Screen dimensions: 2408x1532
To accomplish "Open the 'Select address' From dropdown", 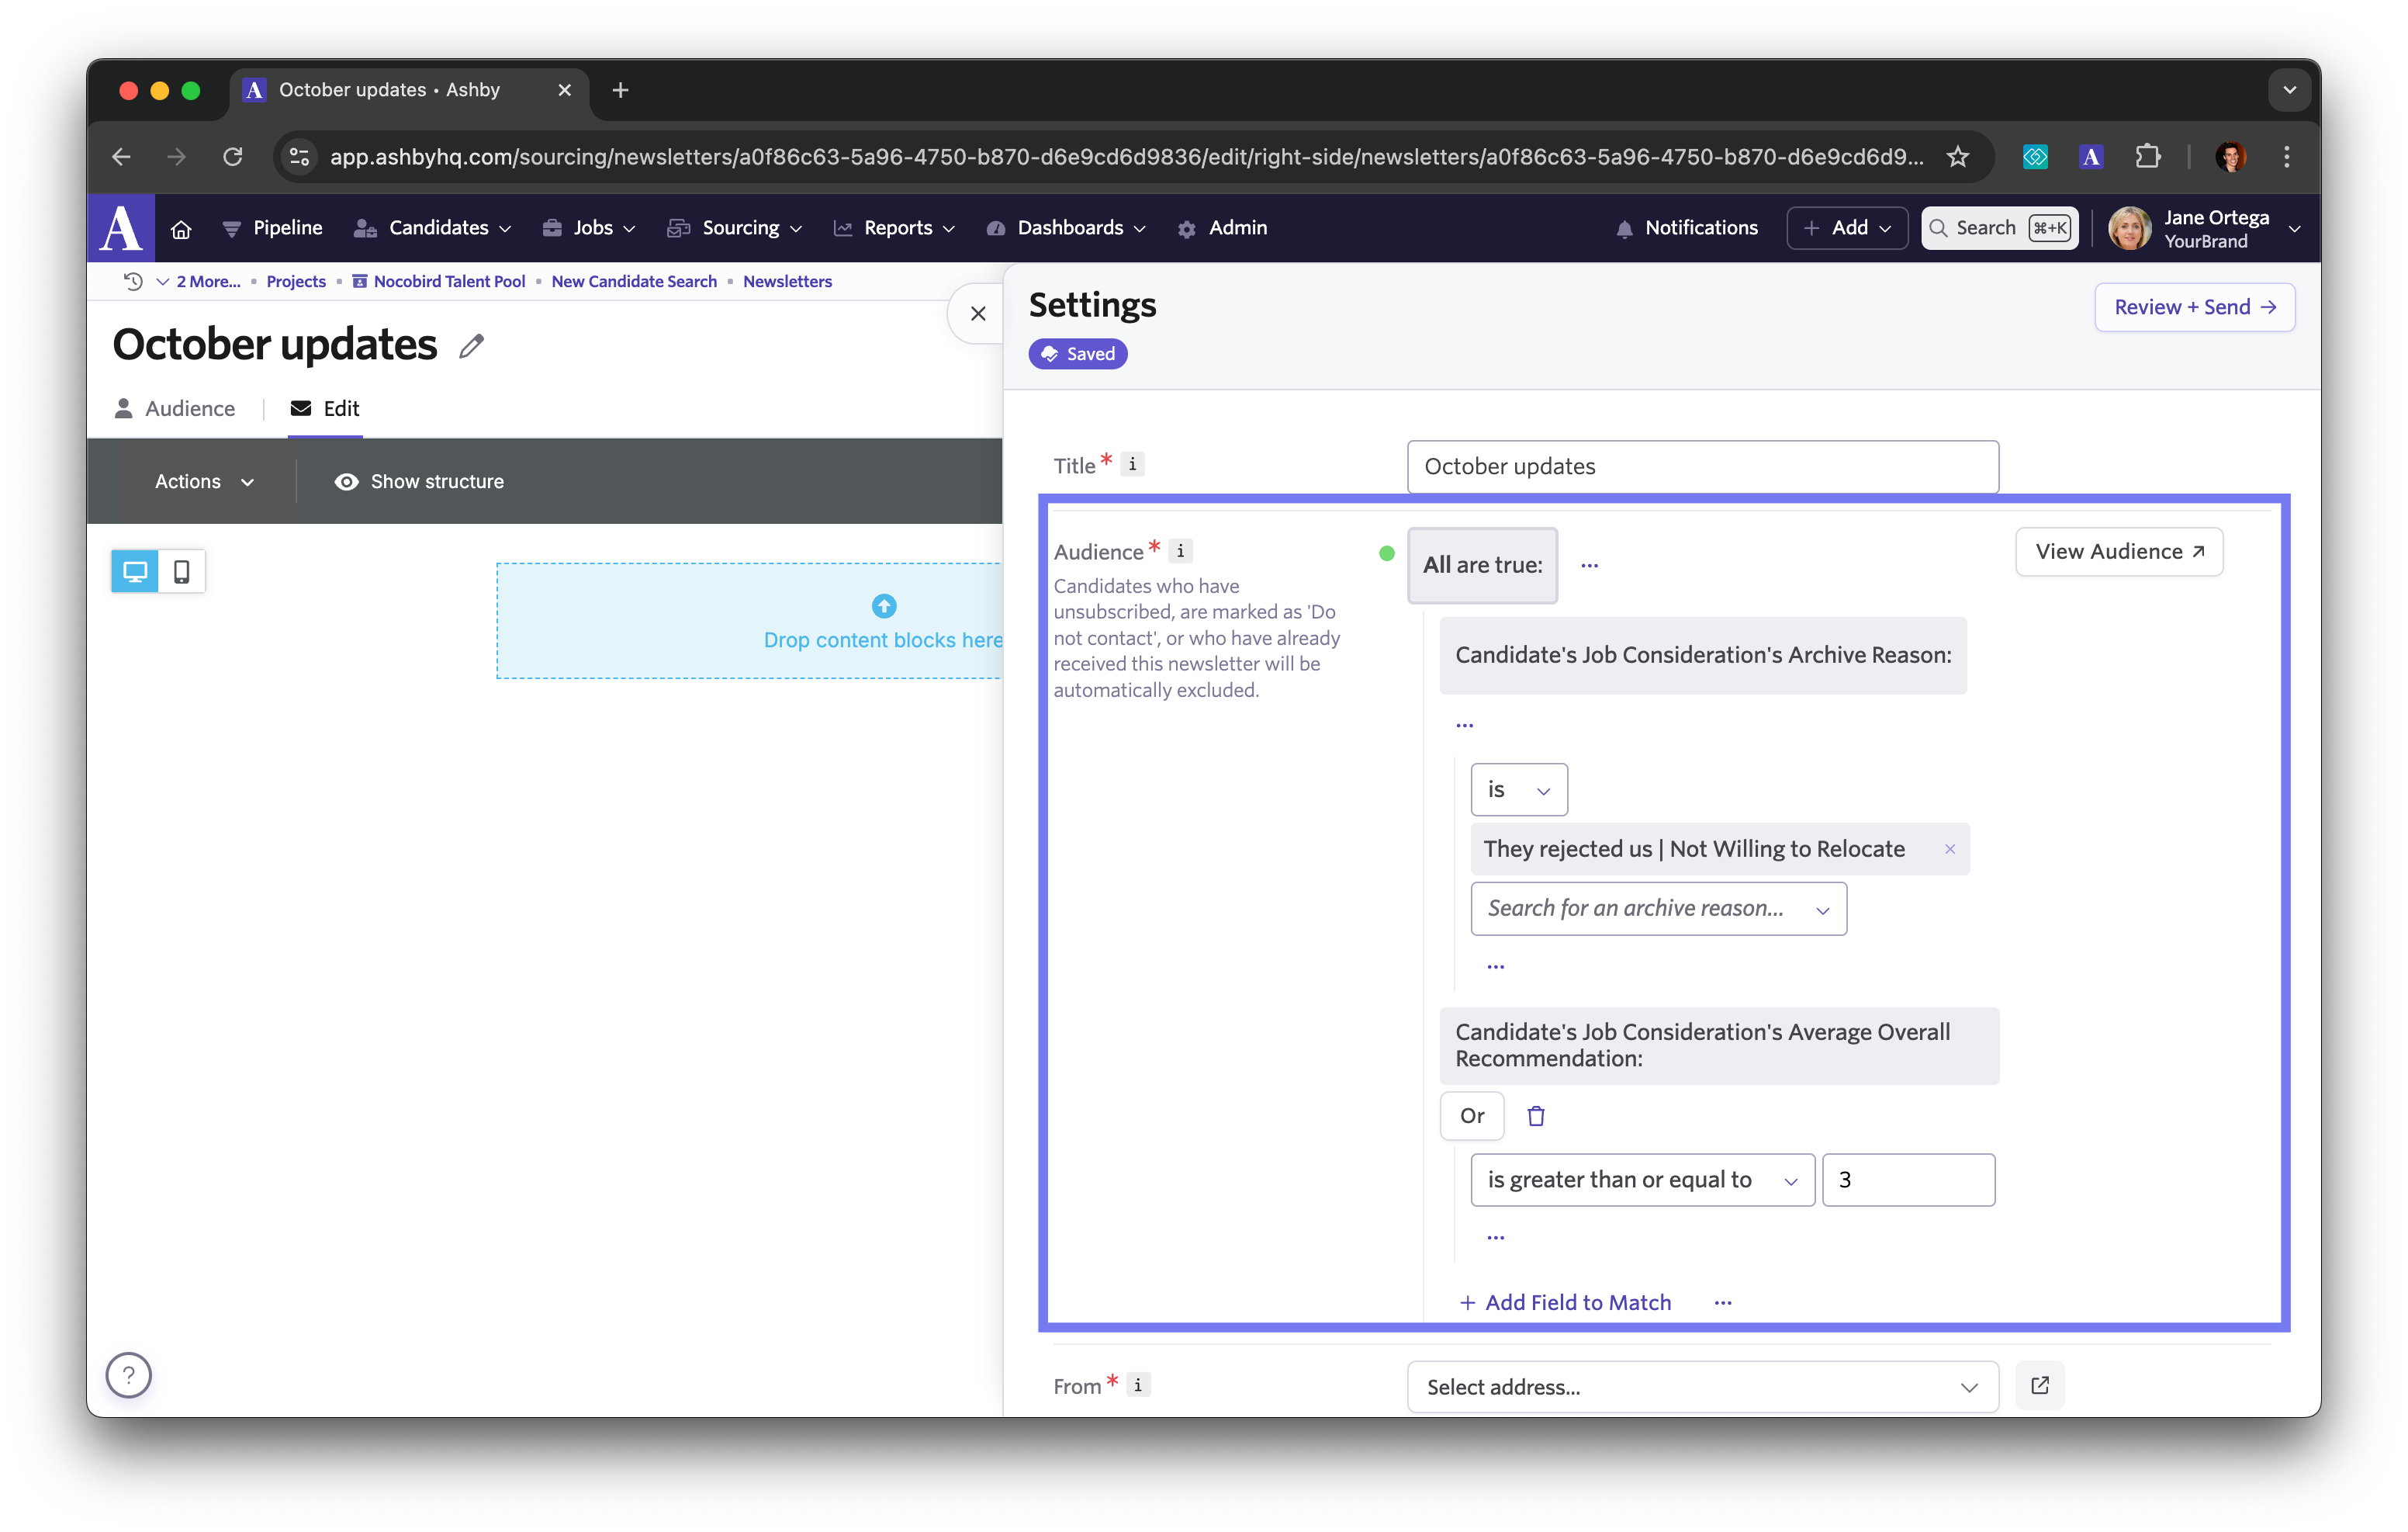I will point(1702,1386).
